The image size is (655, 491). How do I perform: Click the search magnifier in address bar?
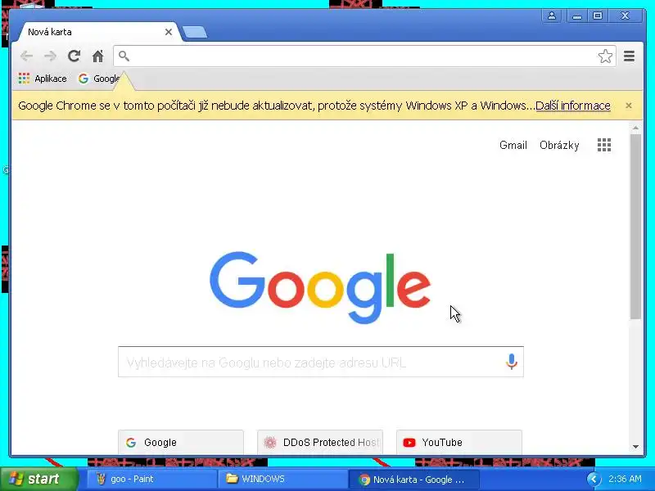(124, 56)
